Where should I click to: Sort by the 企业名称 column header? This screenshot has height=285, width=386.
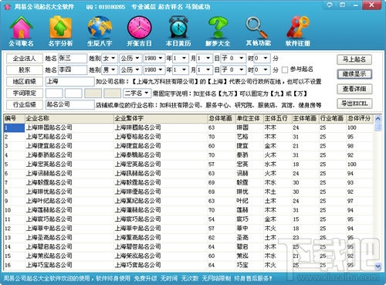pyautogui.click(x=69, y=118)
